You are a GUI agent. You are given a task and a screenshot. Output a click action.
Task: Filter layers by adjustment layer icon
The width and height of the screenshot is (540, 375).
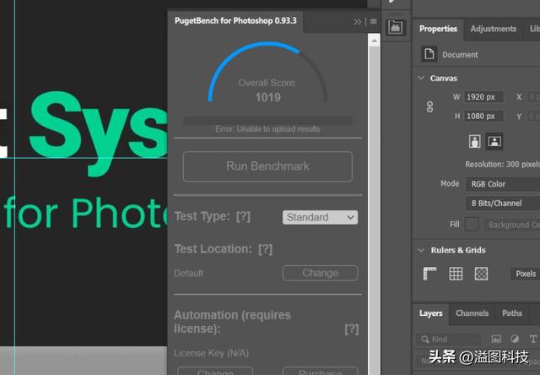coord(515,339)
